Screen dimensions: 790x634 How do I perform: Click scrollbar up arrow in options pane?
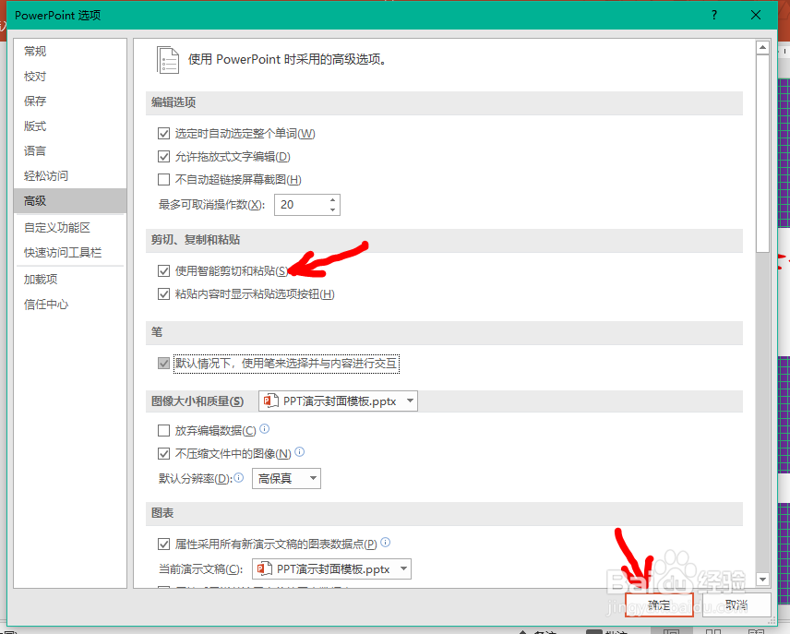click(763, 48)
